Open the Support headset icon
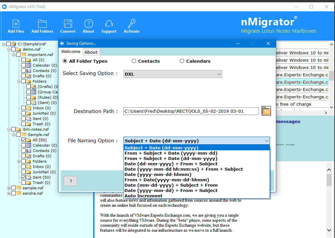The image size is (335, 238). 109,24
